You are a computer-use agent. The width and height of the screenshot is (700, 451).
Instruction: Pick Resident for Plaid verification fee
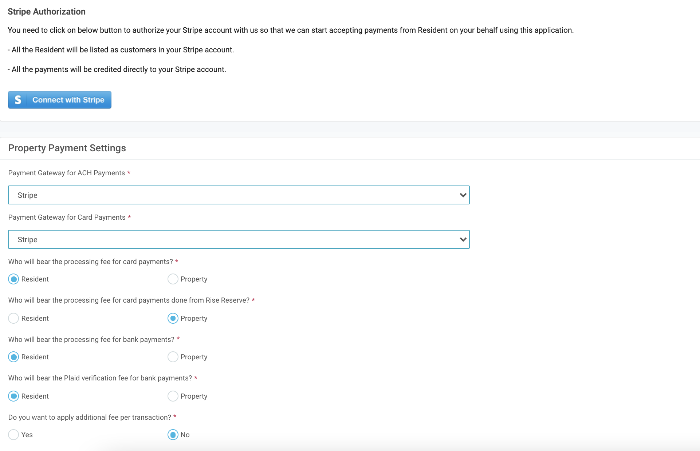[13, 396]
